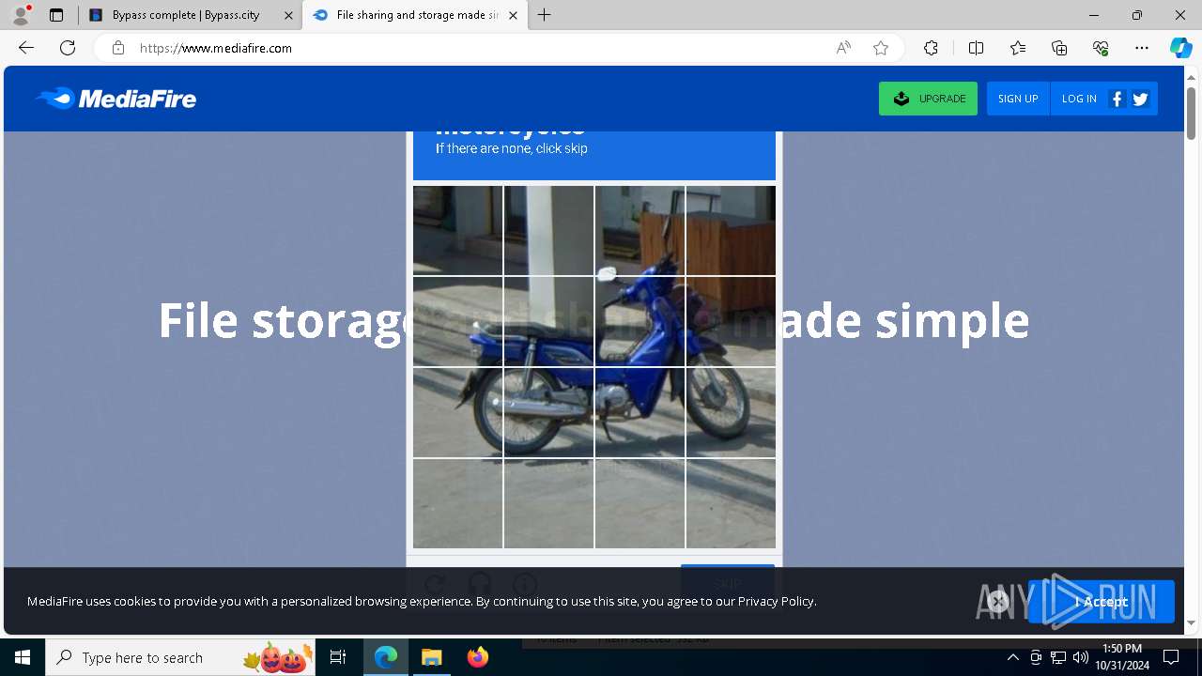Click the page scrollbar down arrow
The image size is (1202, 676).
1192,622
